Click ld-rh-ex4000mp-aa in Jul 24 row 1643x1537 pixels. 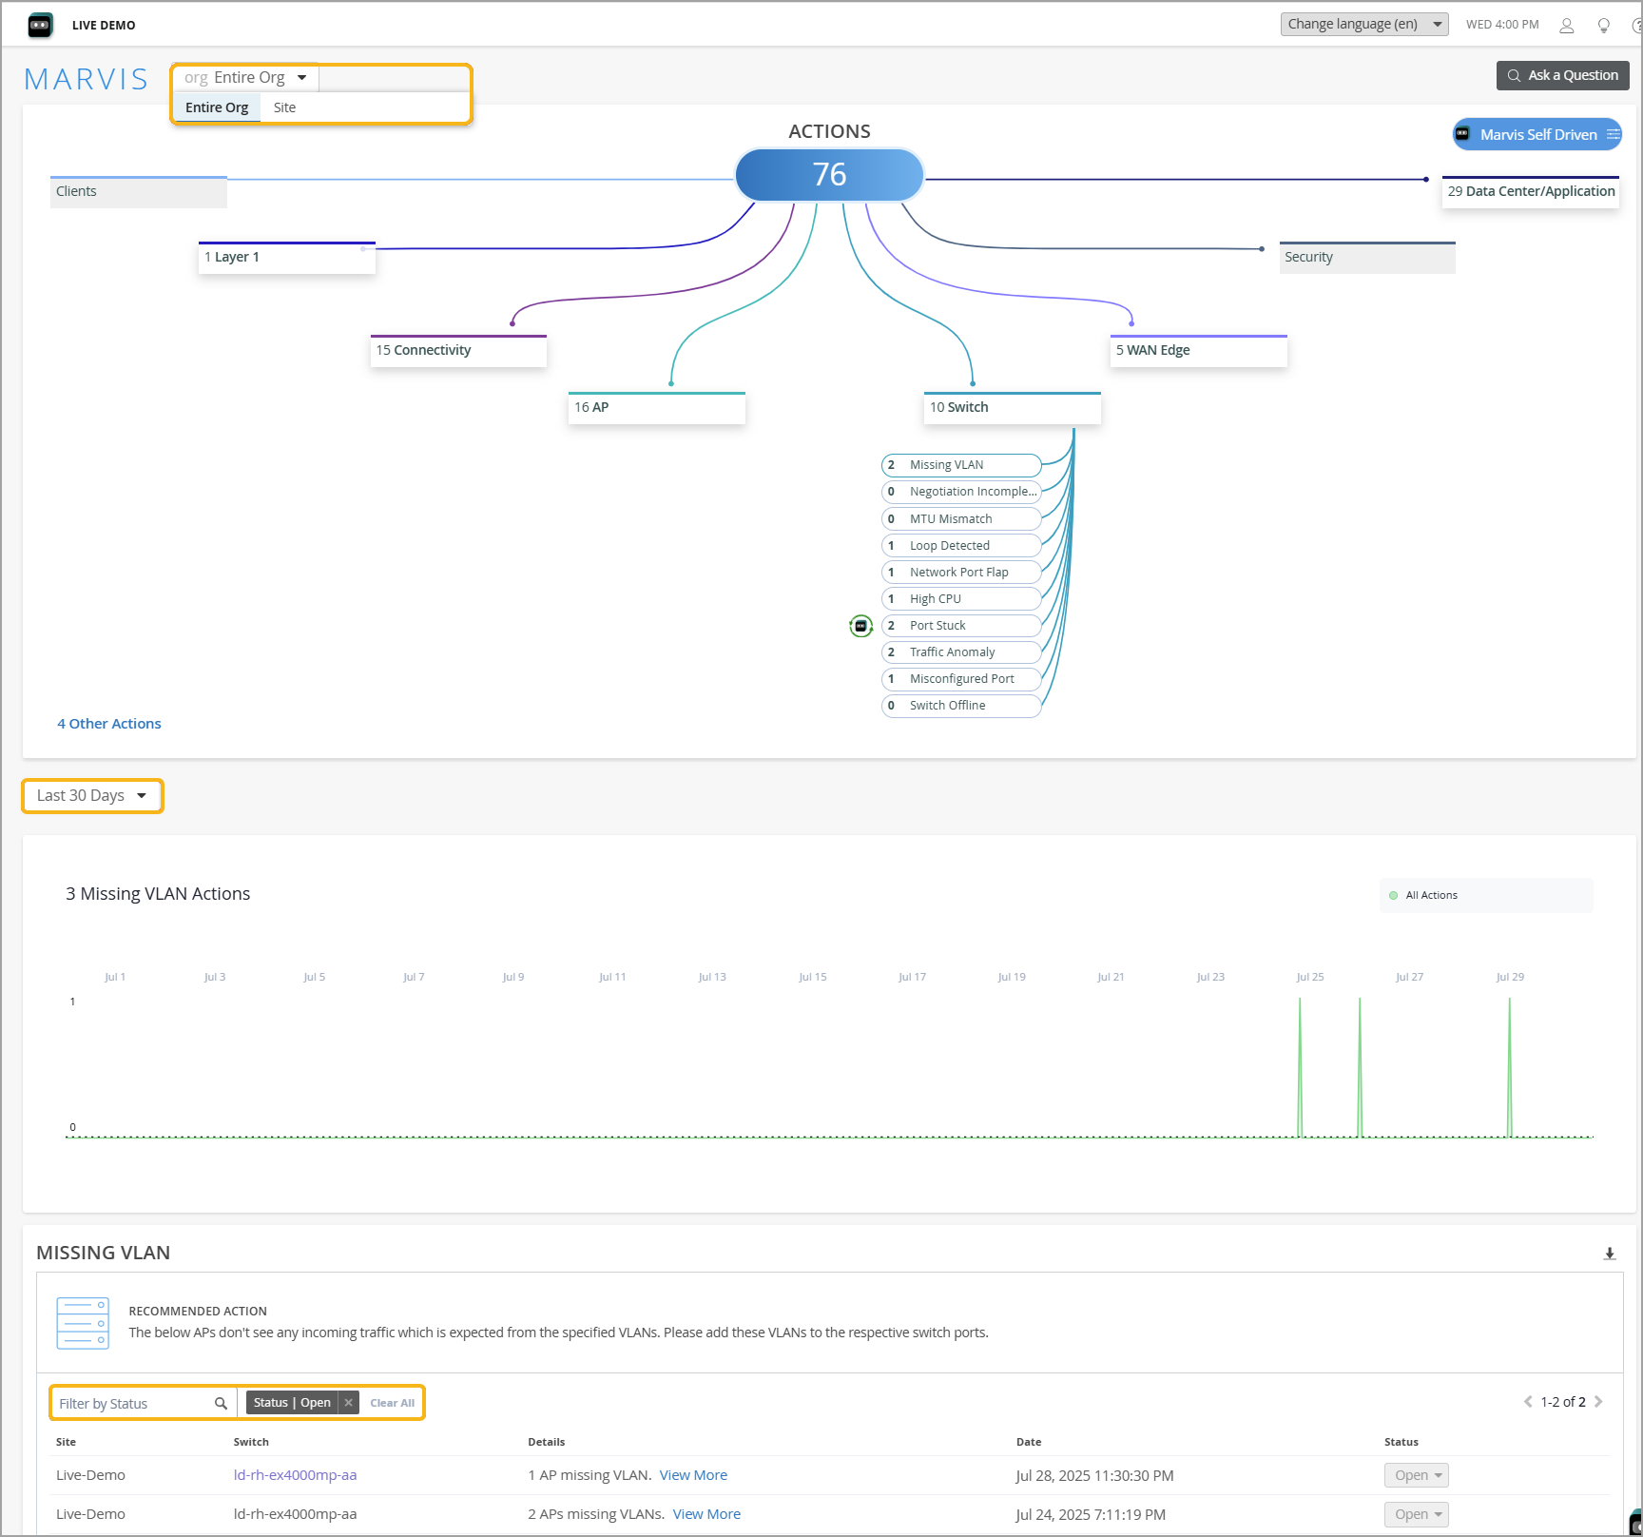click(295, 1514)
